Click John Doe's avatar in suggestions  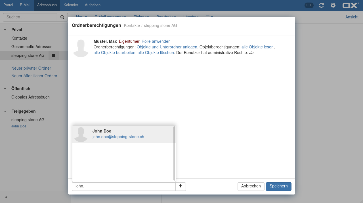[x=81, y=134]
